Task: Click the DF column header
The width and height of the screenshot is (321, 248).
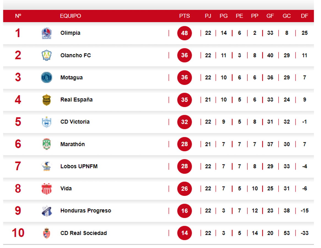Action: 304,16
